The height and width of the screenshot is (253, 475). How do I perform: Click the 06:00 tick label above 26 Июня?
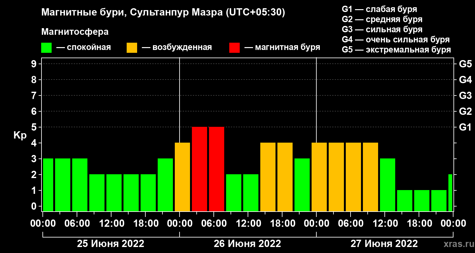(214, 224)
